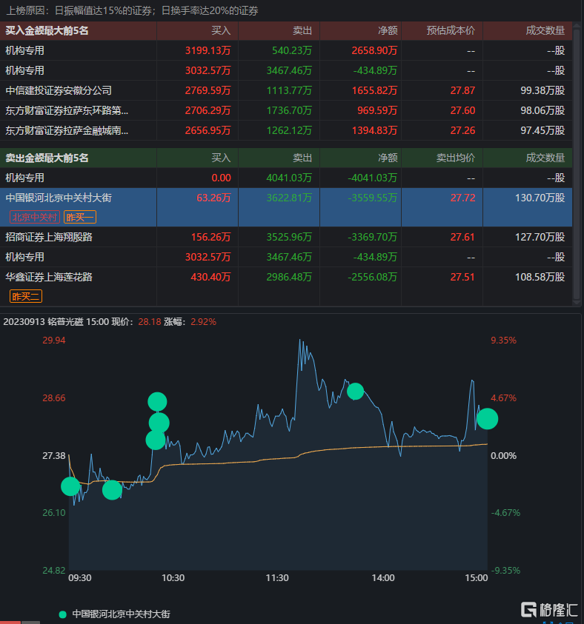The width and height of the screenshot is (584, 624).
Task: Click the 昨买二 orange tag
Action: click(x=26, y=297)
